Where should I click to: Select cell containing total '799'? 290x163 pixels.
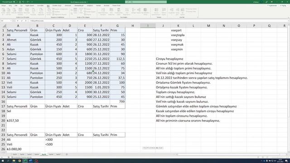[117, 101]
